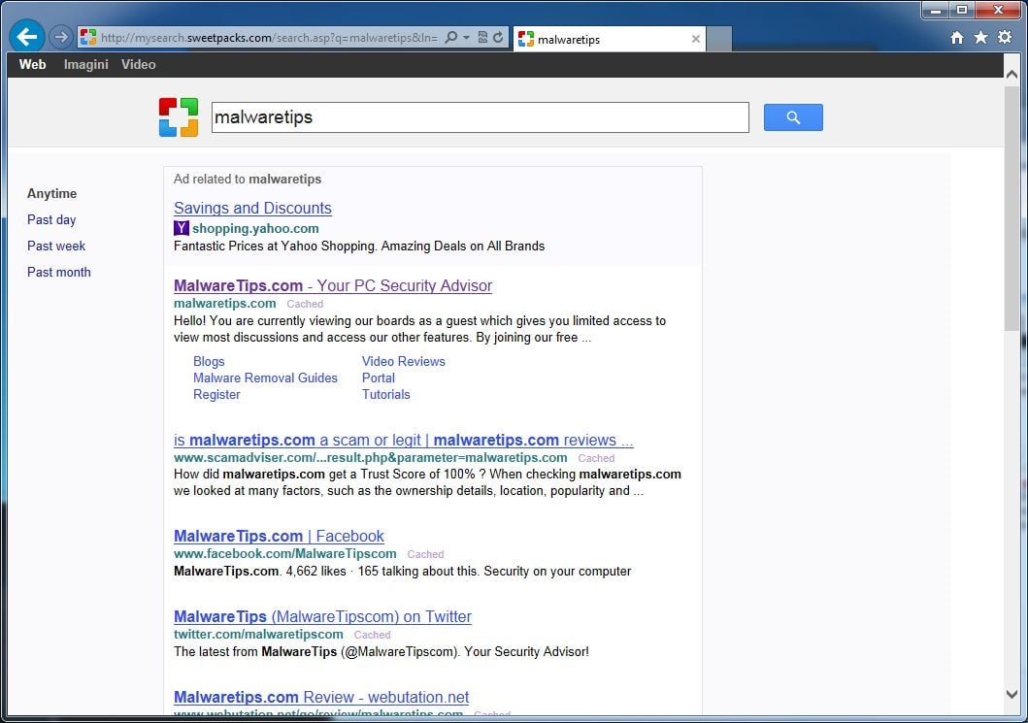
Task: Open the Portal sitelink
Action: 379,378
